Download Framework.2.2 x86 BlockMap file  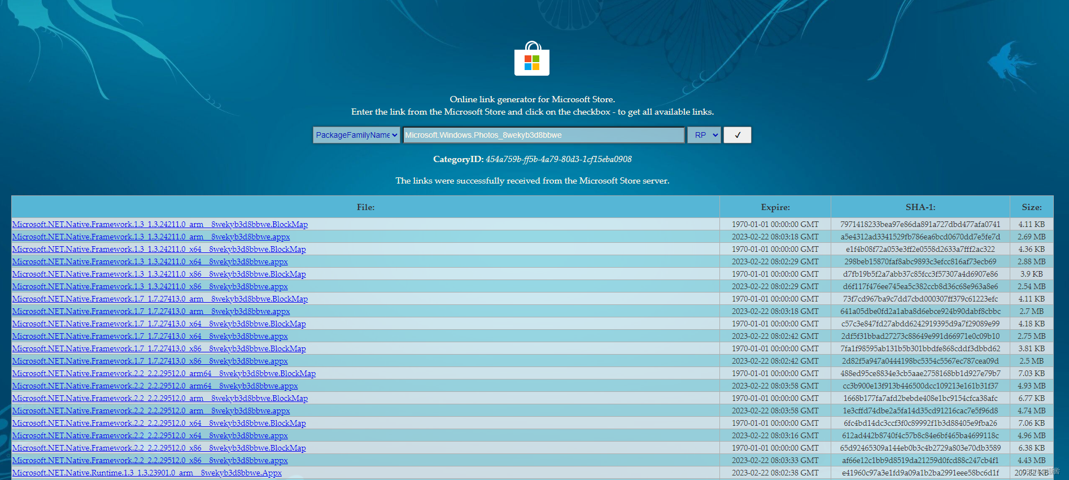pos(159,448)
